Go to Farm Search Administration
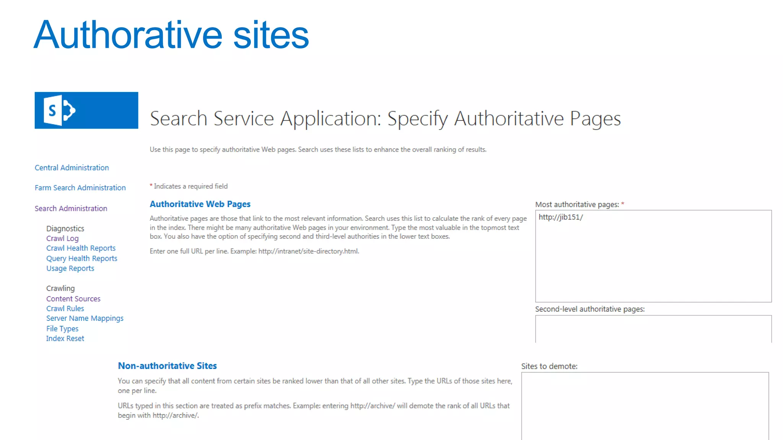783x440 pixels. click(80, 188)
